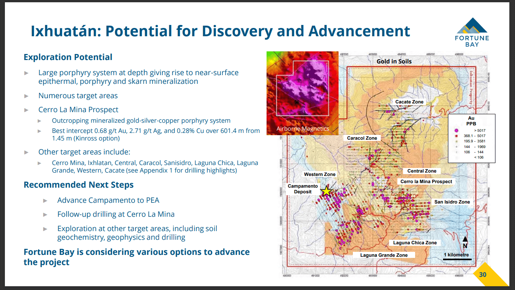
Task: Click the page number 30 marker
Action: [482, 275]
